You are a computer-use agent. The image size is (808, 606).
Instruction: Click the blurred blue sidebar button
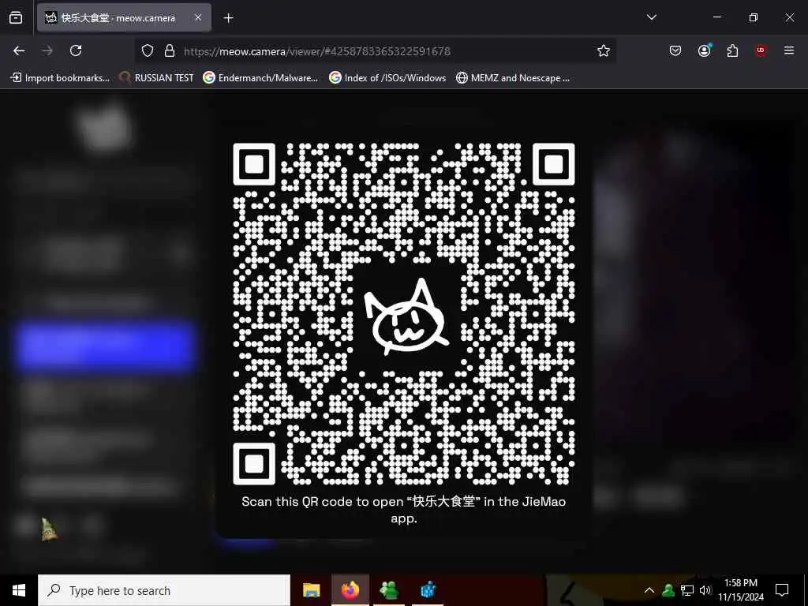[x=105, y=345]
